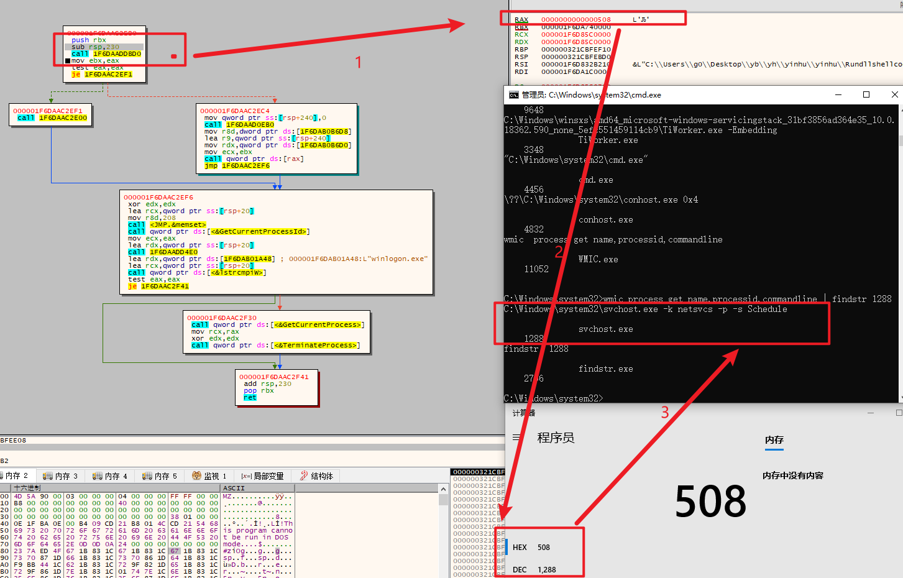Screen dimensions: 903x578
Task: Select the 'ret' instruction
Action: click(250, 398)
